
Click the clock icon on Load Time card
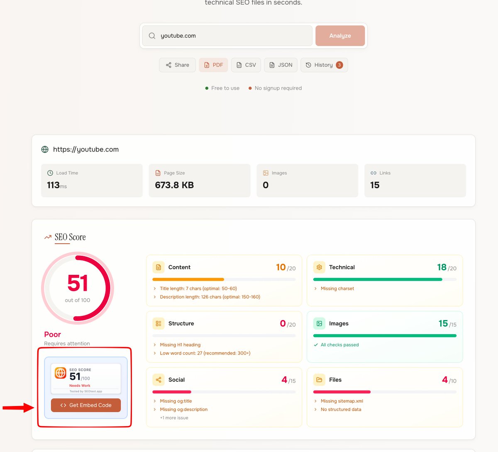click(50, 173)
